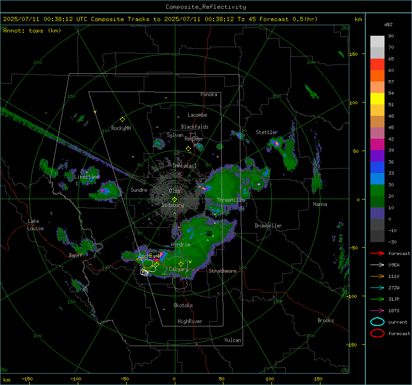The width and height of the screenshot is (412, 385).
Task: Select the orange 111V arrow icon
Action: [x=377, y=276]
